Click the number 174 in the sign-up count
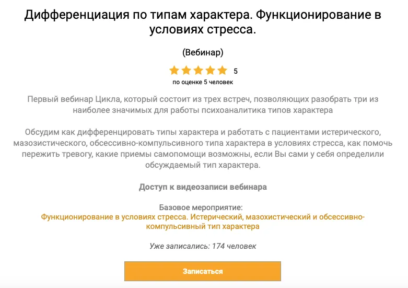This screenshot has height=288, width=408. tap(219, 246)
